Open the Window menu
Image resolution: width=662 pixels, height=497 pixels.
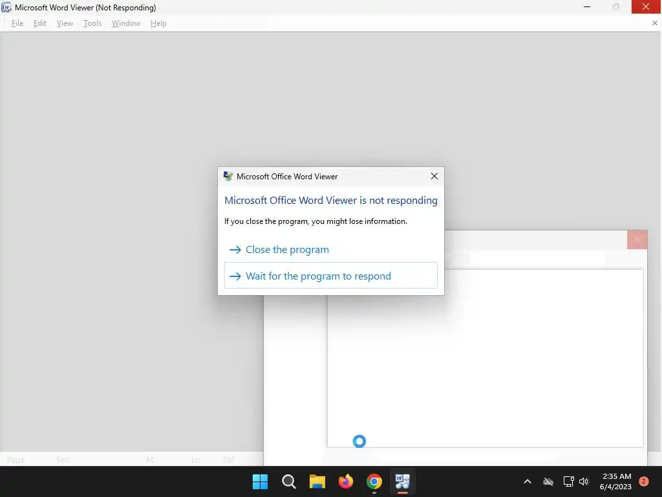tap(126, 23)
